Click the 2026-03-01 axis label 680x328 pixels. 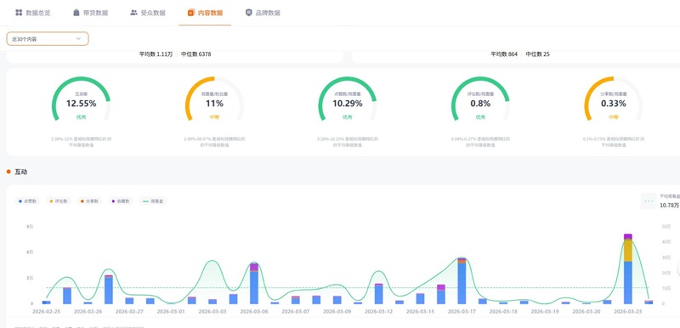tap(171, 312)
